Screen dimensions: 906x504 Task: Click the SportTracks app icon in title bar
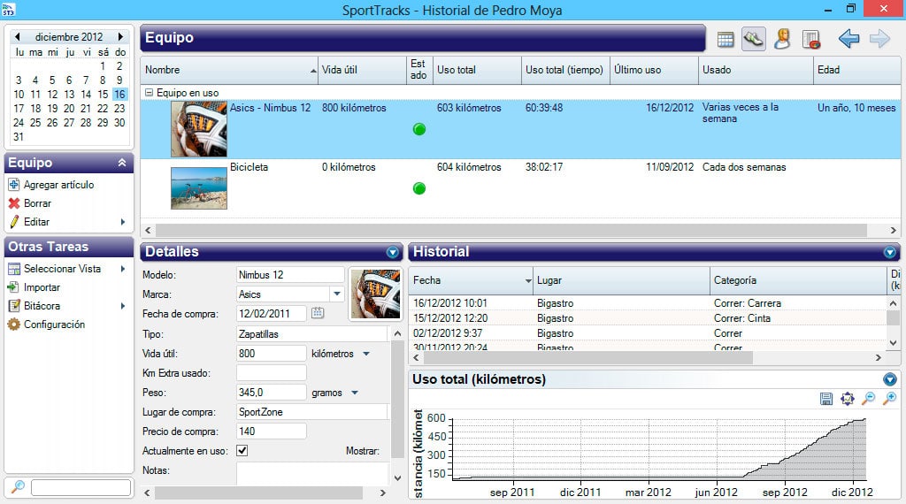(8, 9)
